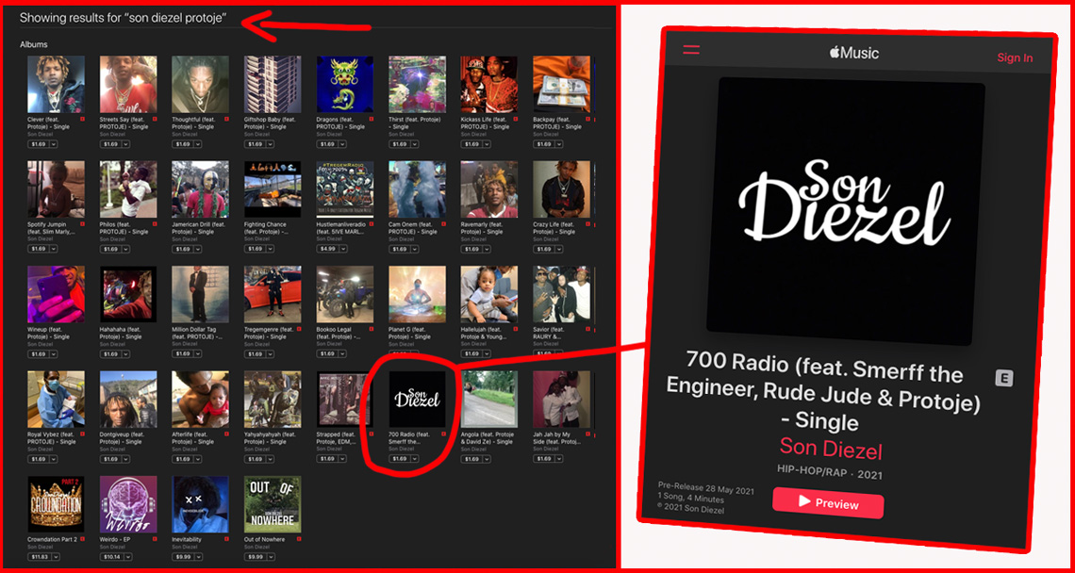Click the Son Diezel 700 Radio thumbnail

(x=417, y=400)
